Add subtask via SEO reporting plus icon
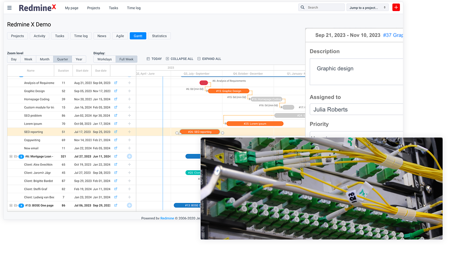 pyautogui.click(x=129, y=132)
